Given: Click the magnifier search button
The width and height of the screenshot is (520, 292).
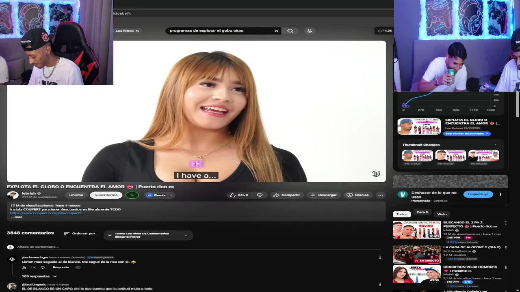Looking at the screenshot, I should (x=290, y=31).
